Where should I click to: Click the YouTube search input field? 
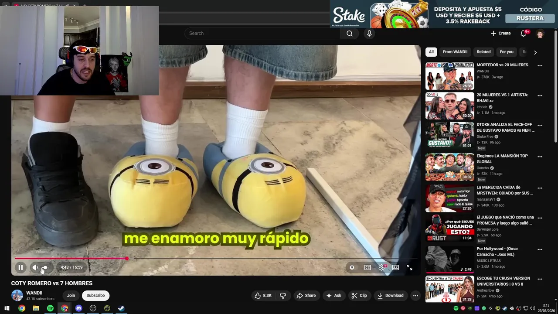click(x=262, y=34)
